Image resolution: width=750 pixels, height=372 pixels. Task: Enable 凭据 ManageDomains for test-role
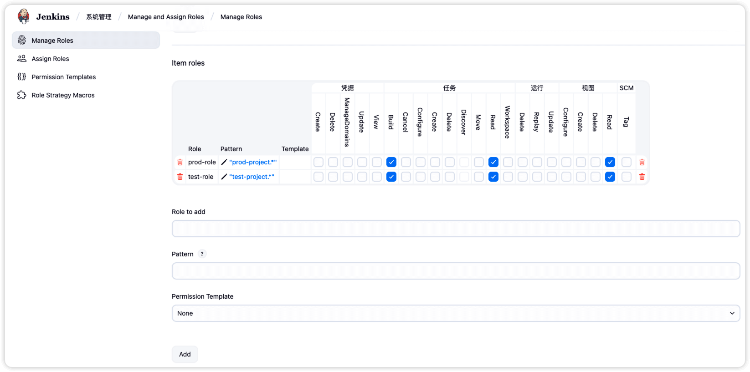[348, 177]
